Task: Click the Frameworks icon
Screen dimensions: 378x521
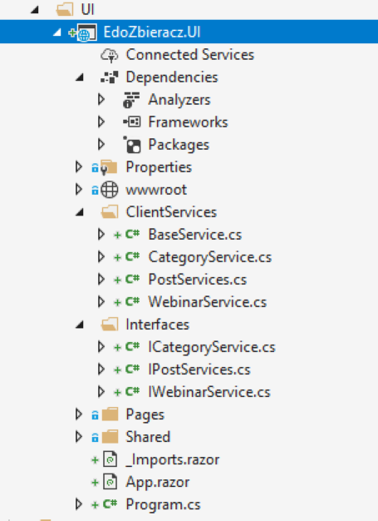Action: point(131,122)
